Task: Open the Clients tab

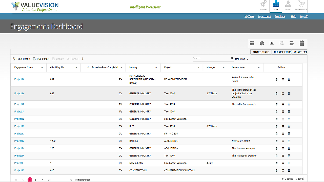Action: 288,6
